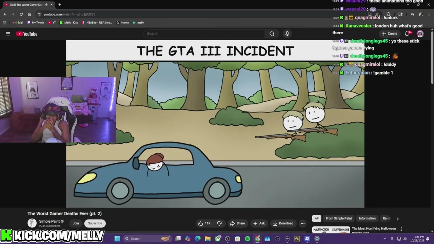Open the NBABite bookmark
Image resolution: width=434 pixels, height=244 pixels.
[97, 23]
